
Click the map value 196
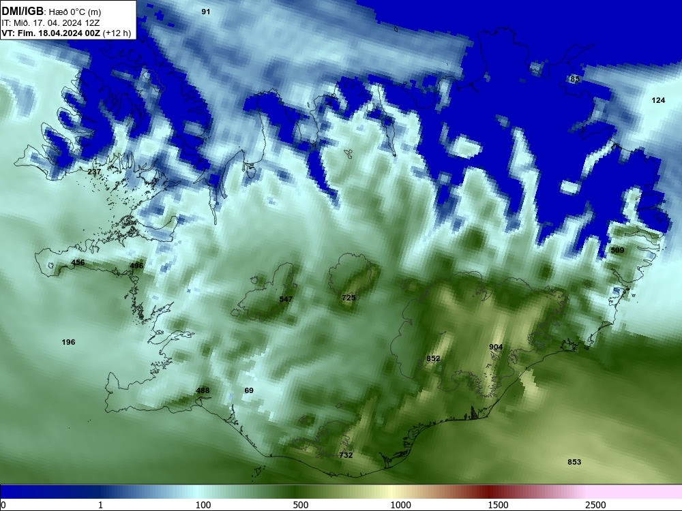pos(68,342)
